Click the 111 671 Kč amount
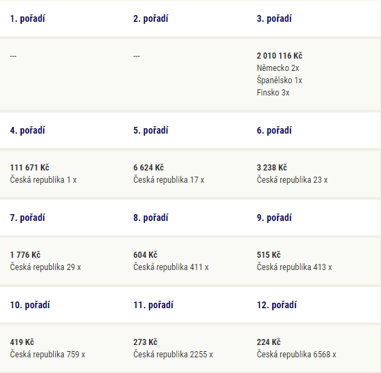 pyautogui.click(x=29, y=168)
